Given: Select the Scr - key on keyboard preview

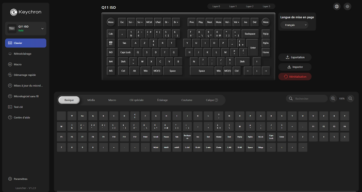Looking at the screenshot, I should point(131,22).
